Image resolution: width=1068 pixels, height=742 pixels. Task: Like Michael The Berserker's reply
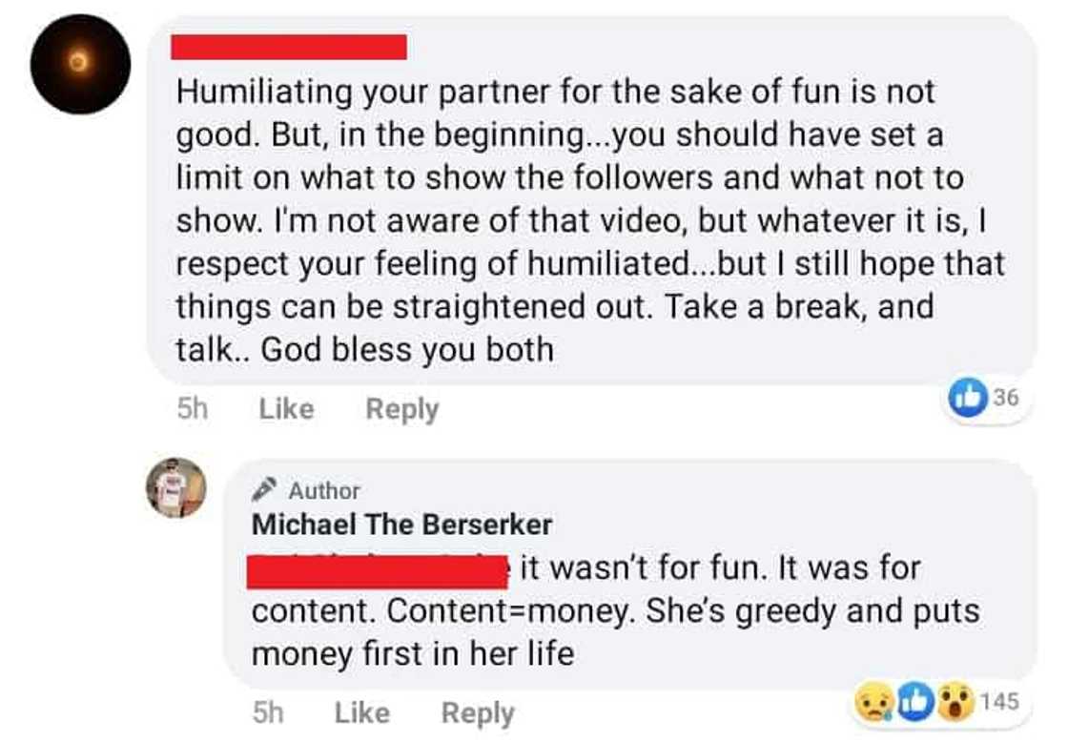[x=361, y=712]
